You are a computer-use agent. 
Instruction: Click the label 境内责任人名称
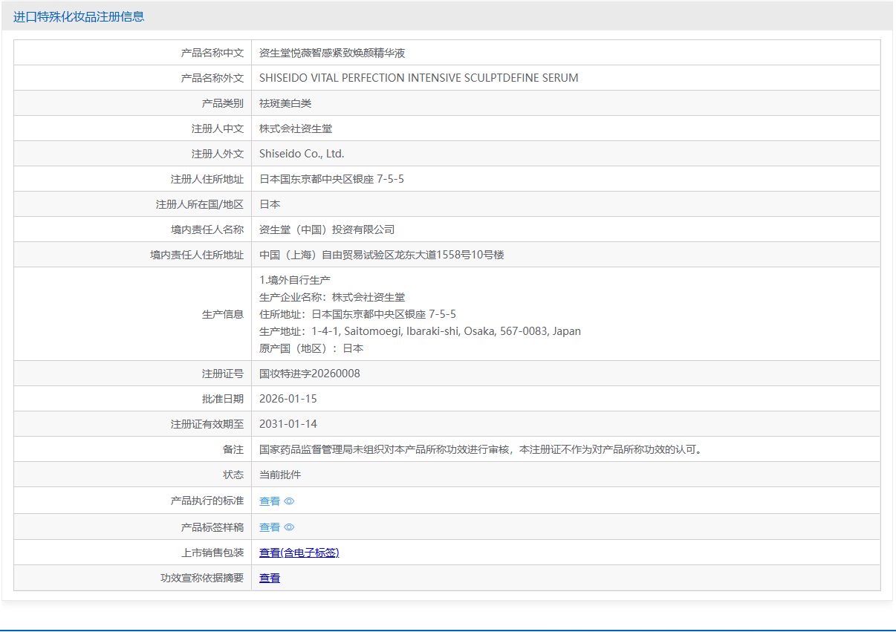tap(207, 229)
